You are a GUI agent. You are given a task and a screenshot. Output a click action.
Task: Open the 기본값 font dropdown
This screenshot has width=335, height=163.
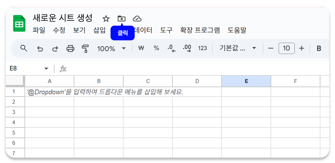(238, 48)
